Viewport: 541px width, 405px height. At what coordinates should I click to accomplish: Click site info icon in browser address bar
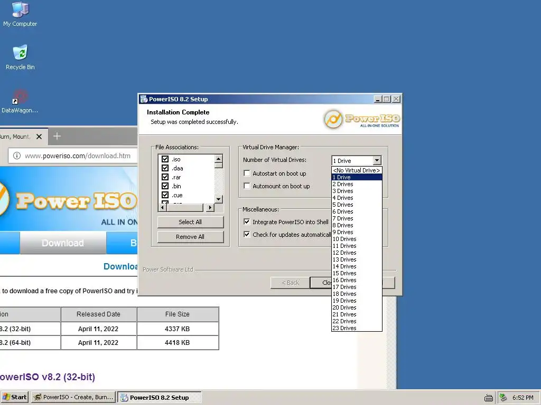[16, 156]
